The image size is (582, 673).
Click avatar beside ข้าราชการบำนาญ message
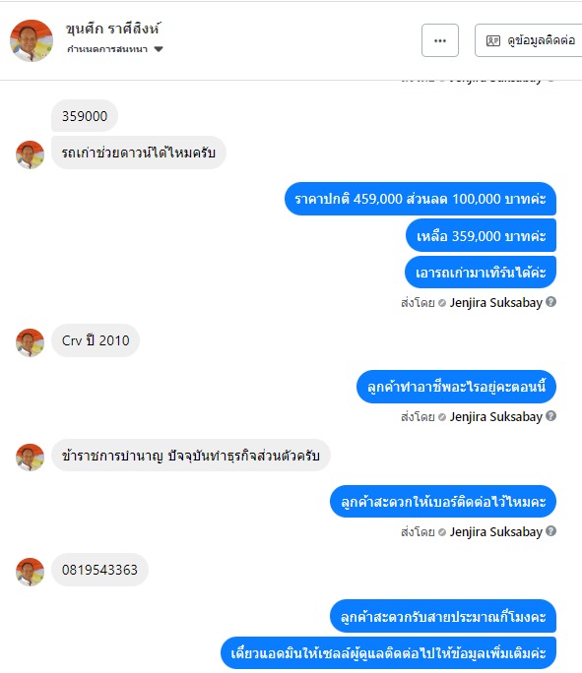31,458
